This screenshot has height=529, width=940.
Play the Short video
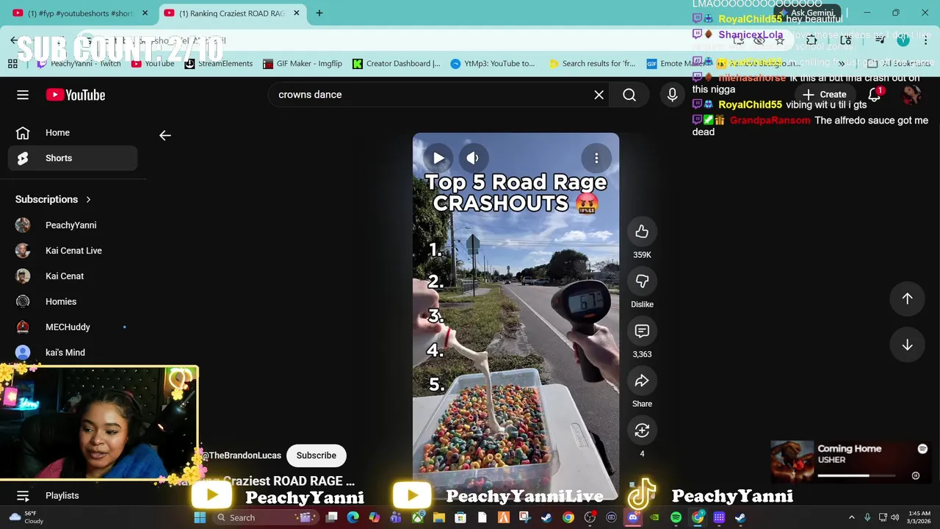click(x=438, y=158)
